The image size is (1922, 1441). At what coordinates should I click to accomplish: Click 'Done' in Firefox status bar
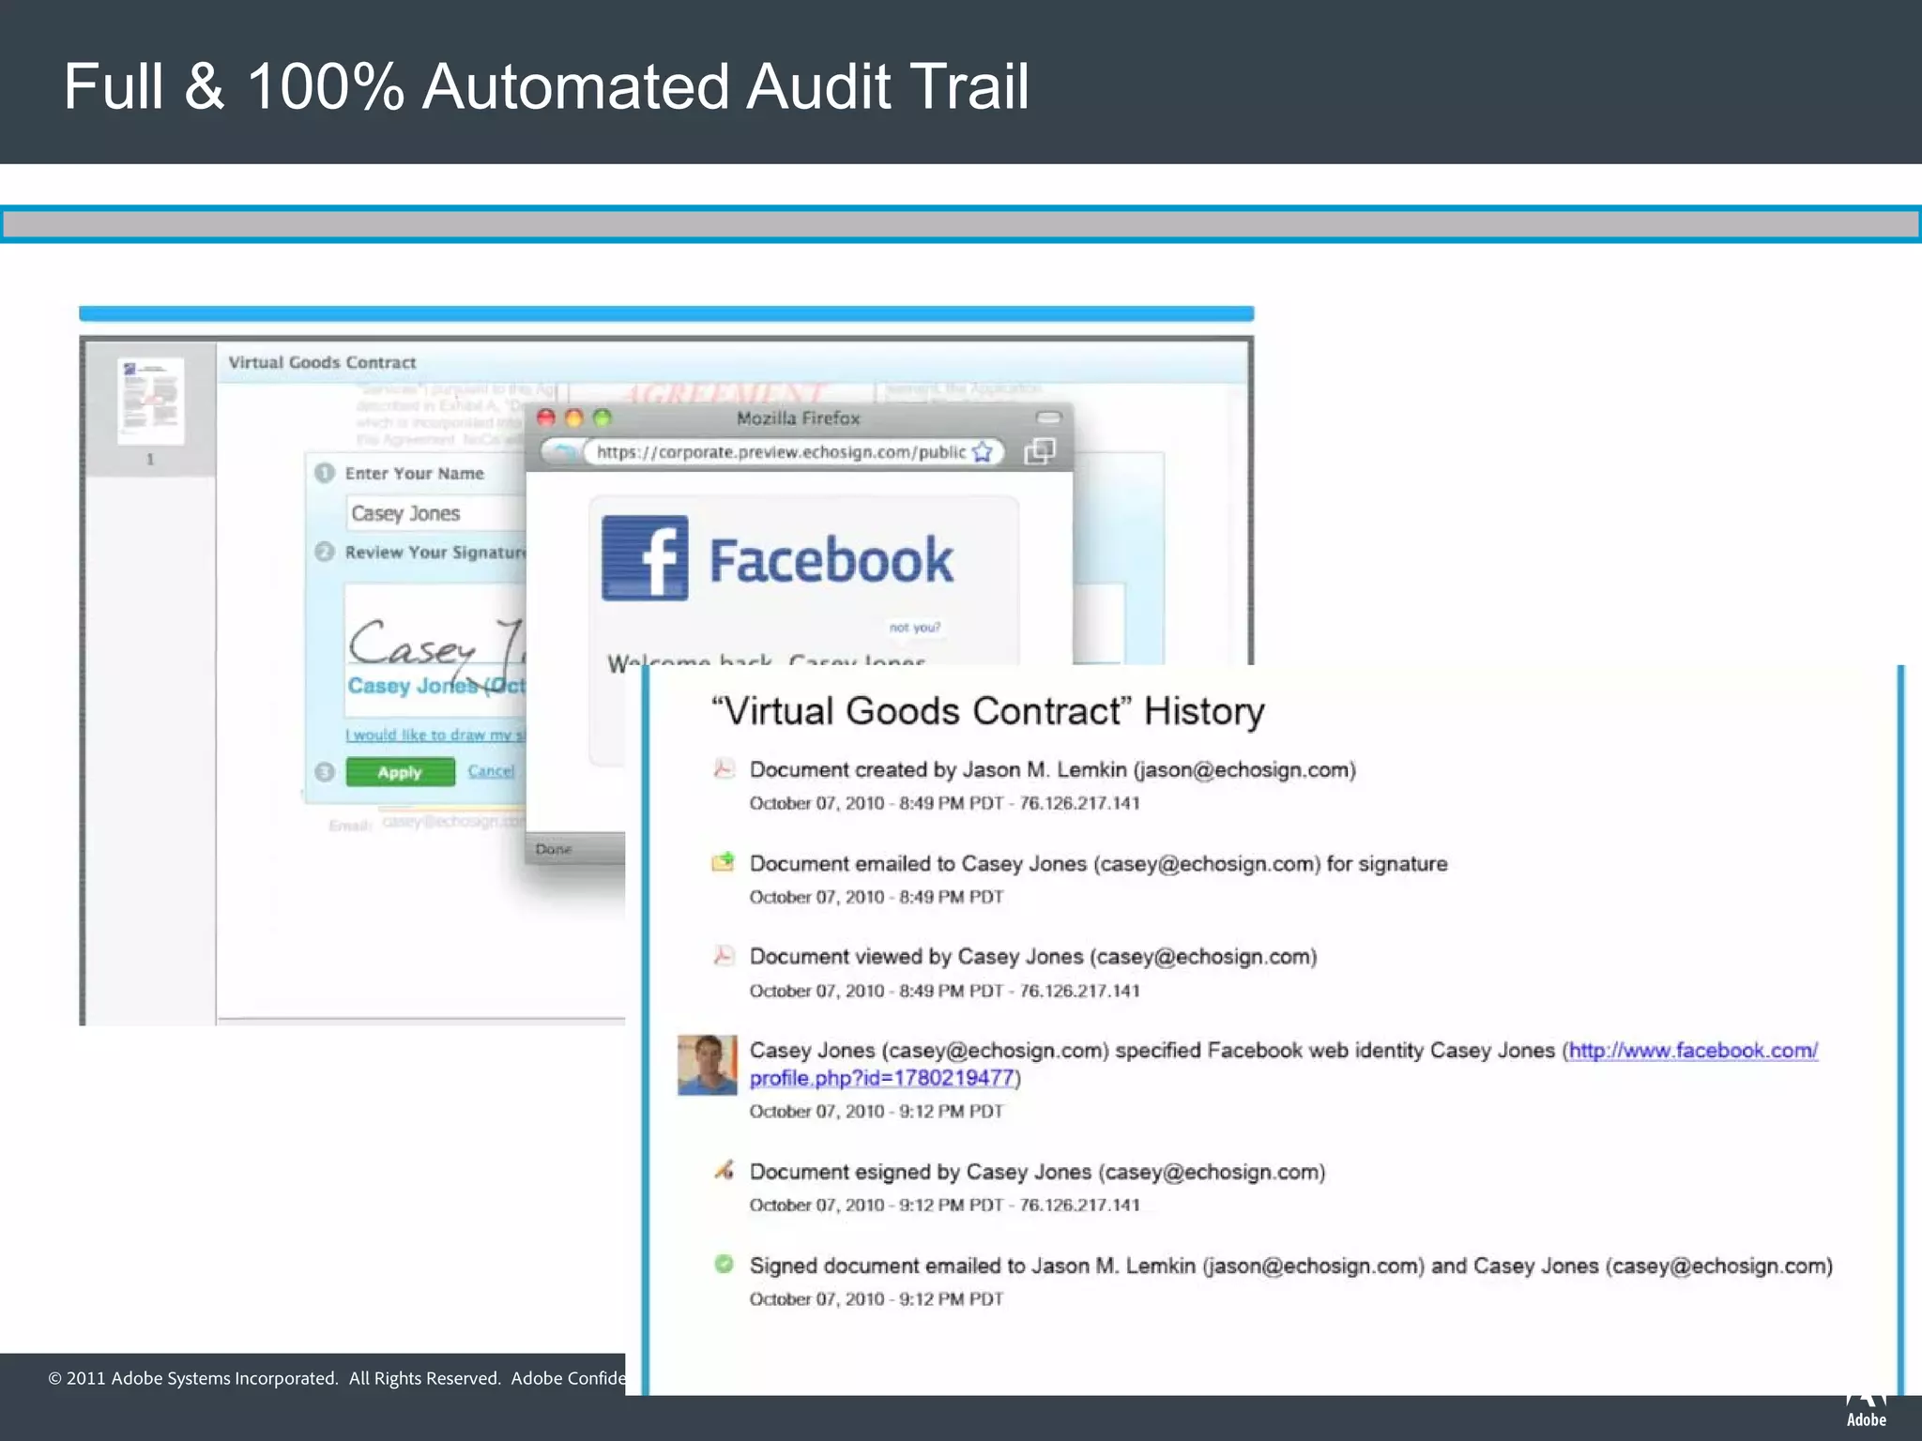[554, 849]
